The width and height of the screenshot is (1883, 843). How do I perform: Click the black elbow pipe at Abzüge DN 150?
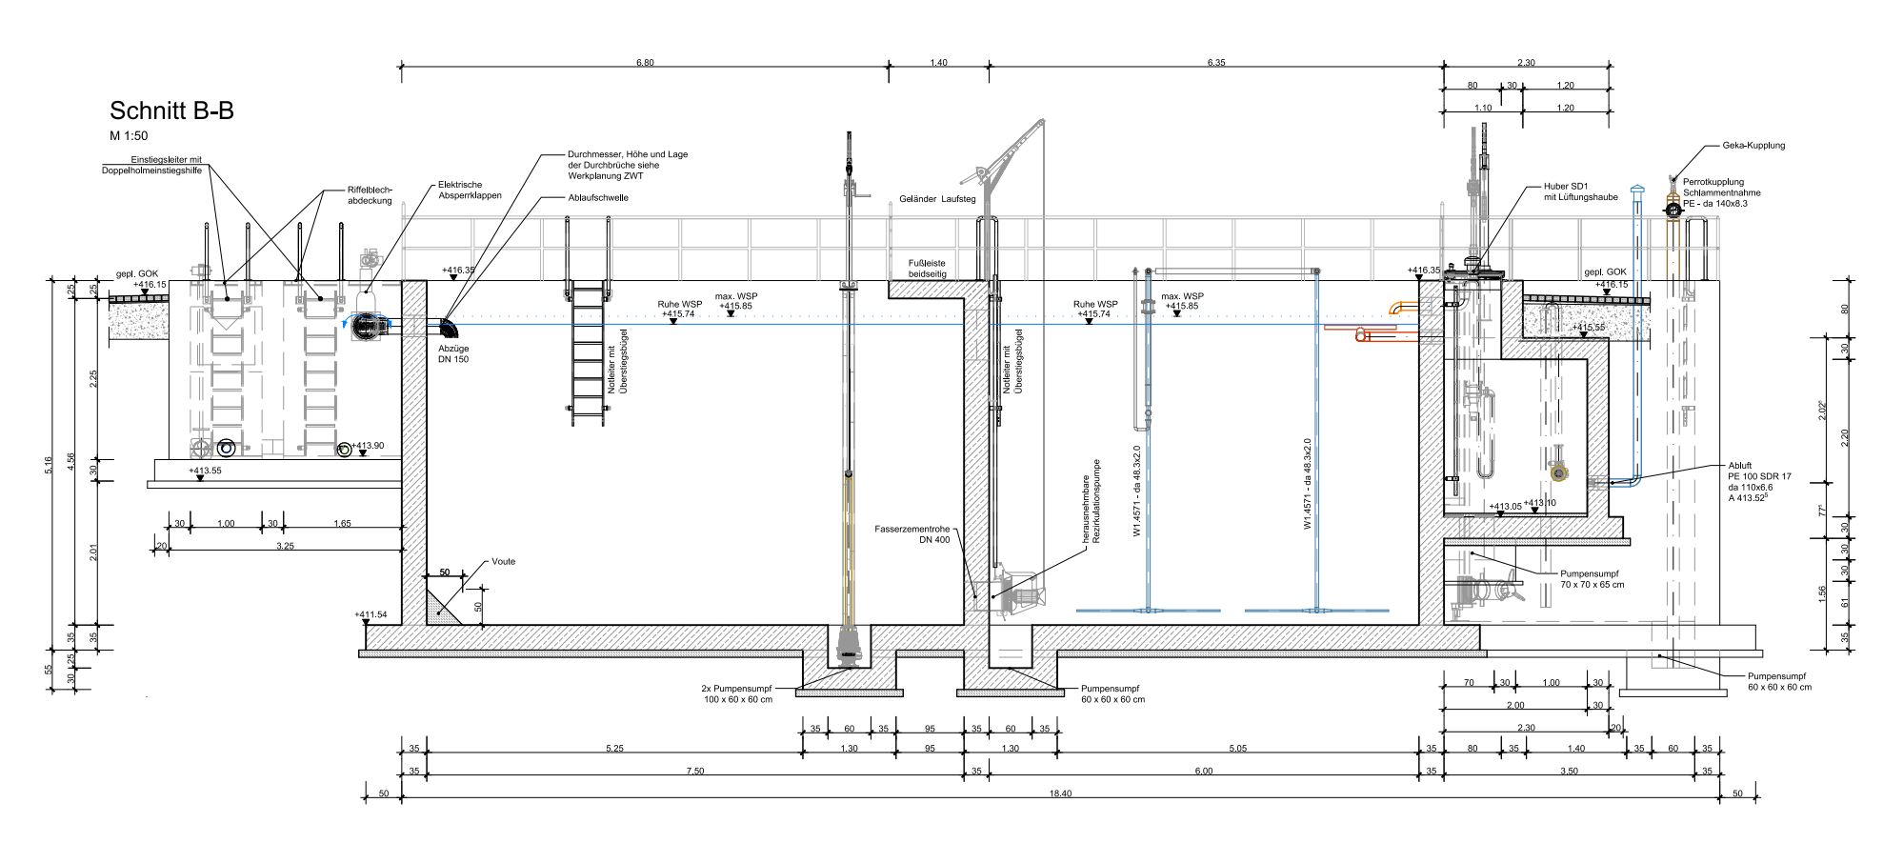pyautogui.click(x=448, y=327)
